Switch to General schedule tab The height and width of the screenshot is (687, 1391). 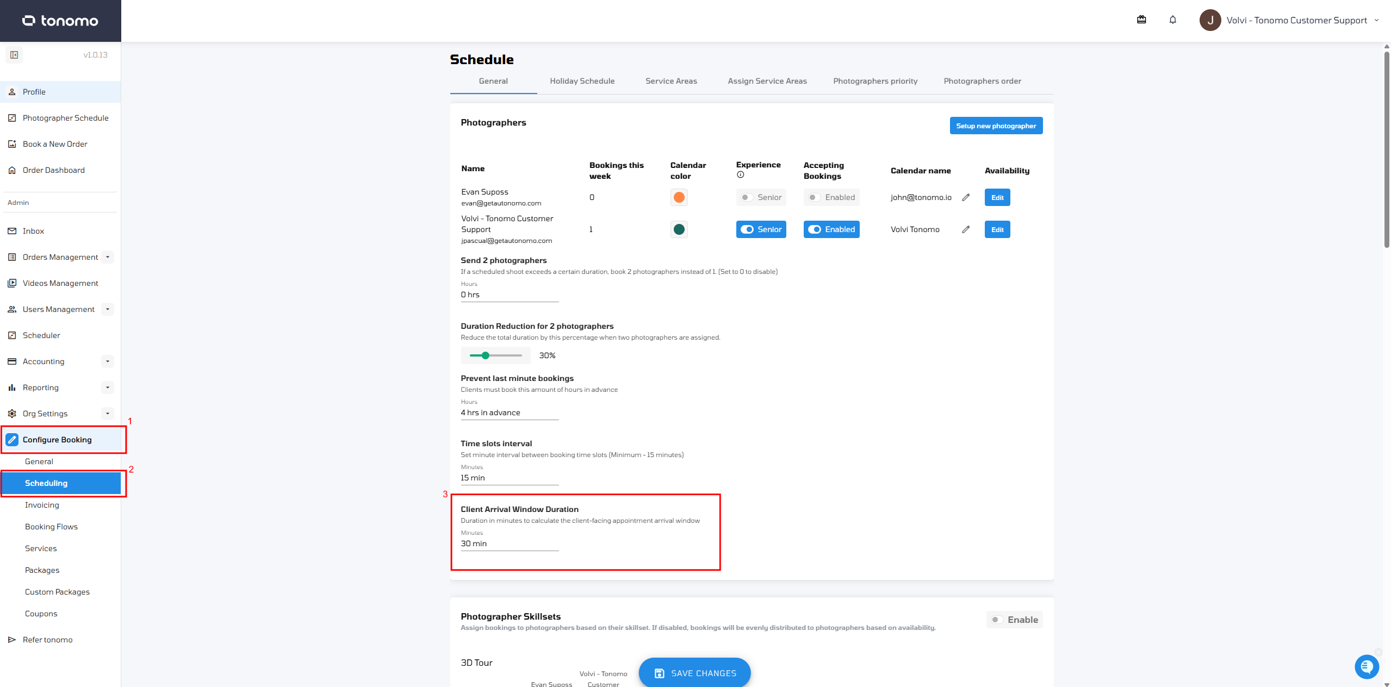(x=493, y=81)
